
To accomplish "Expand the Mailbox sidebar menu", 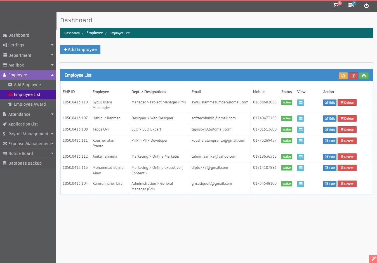I will pos(28,65).
